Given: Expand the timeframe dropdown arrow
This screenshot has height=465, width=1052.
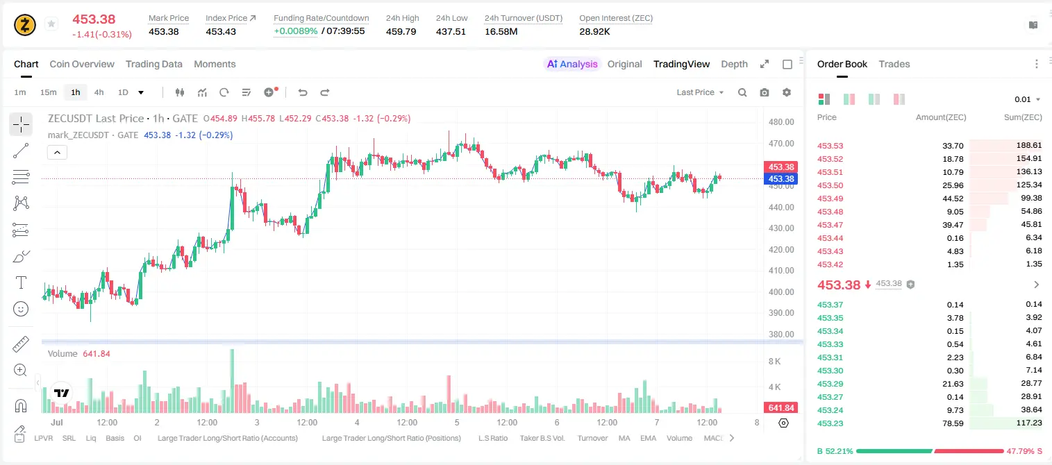Looking at the screenshot, I should [x=141, y=92].
